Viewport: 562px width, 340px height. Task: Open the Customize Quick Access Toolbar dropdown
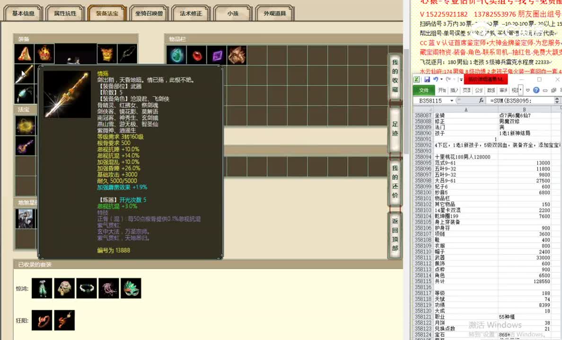[461, 79]
